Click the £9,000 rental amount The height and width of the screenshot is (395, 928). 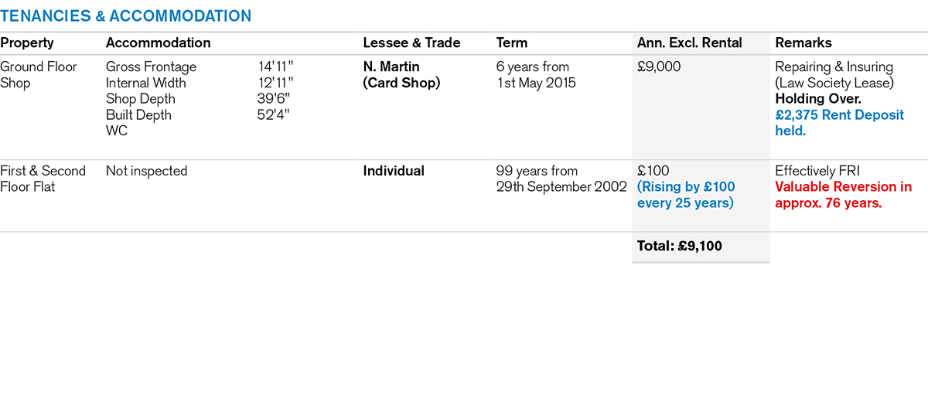tap(659, 66)
